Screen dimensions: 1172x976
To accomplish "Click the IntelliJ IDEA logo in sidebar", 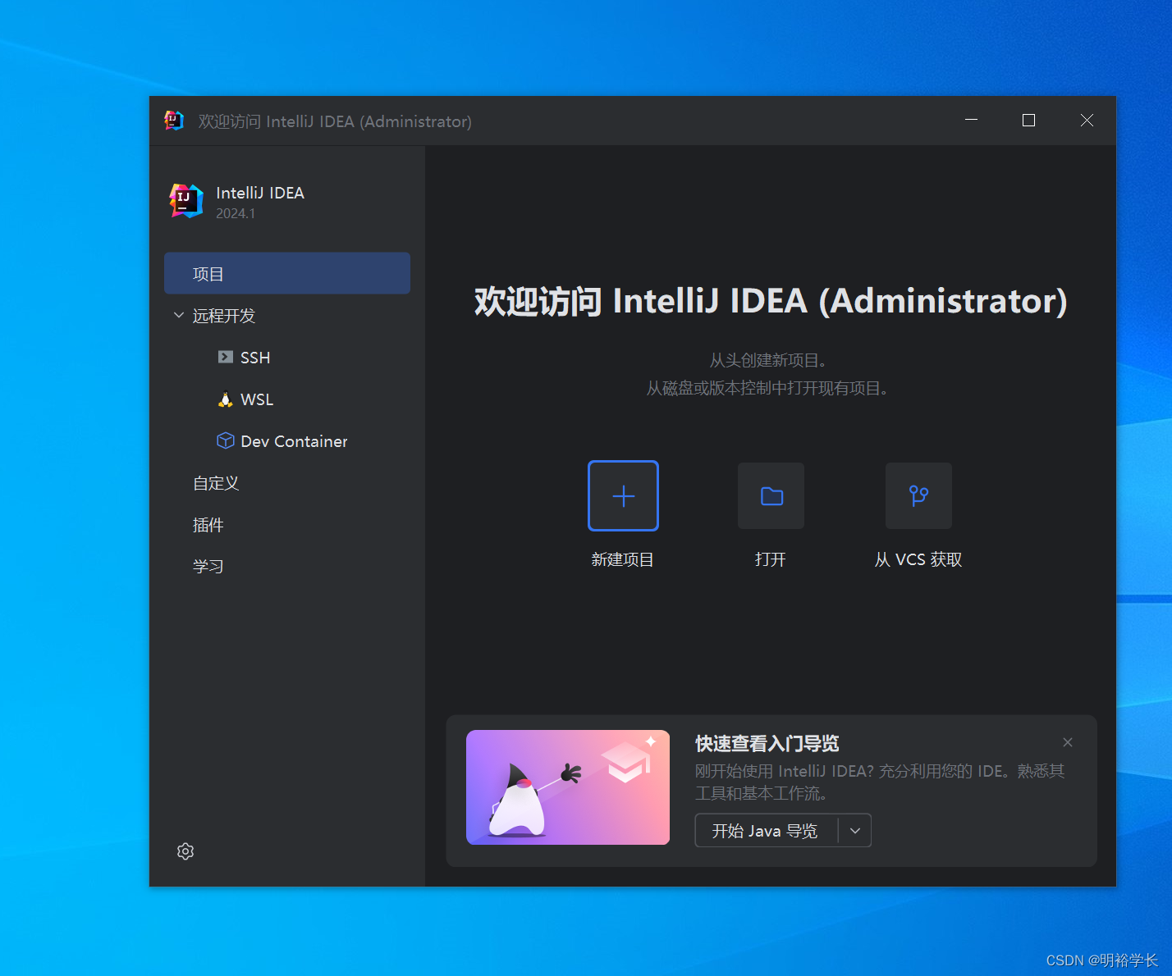I will 186,201.
